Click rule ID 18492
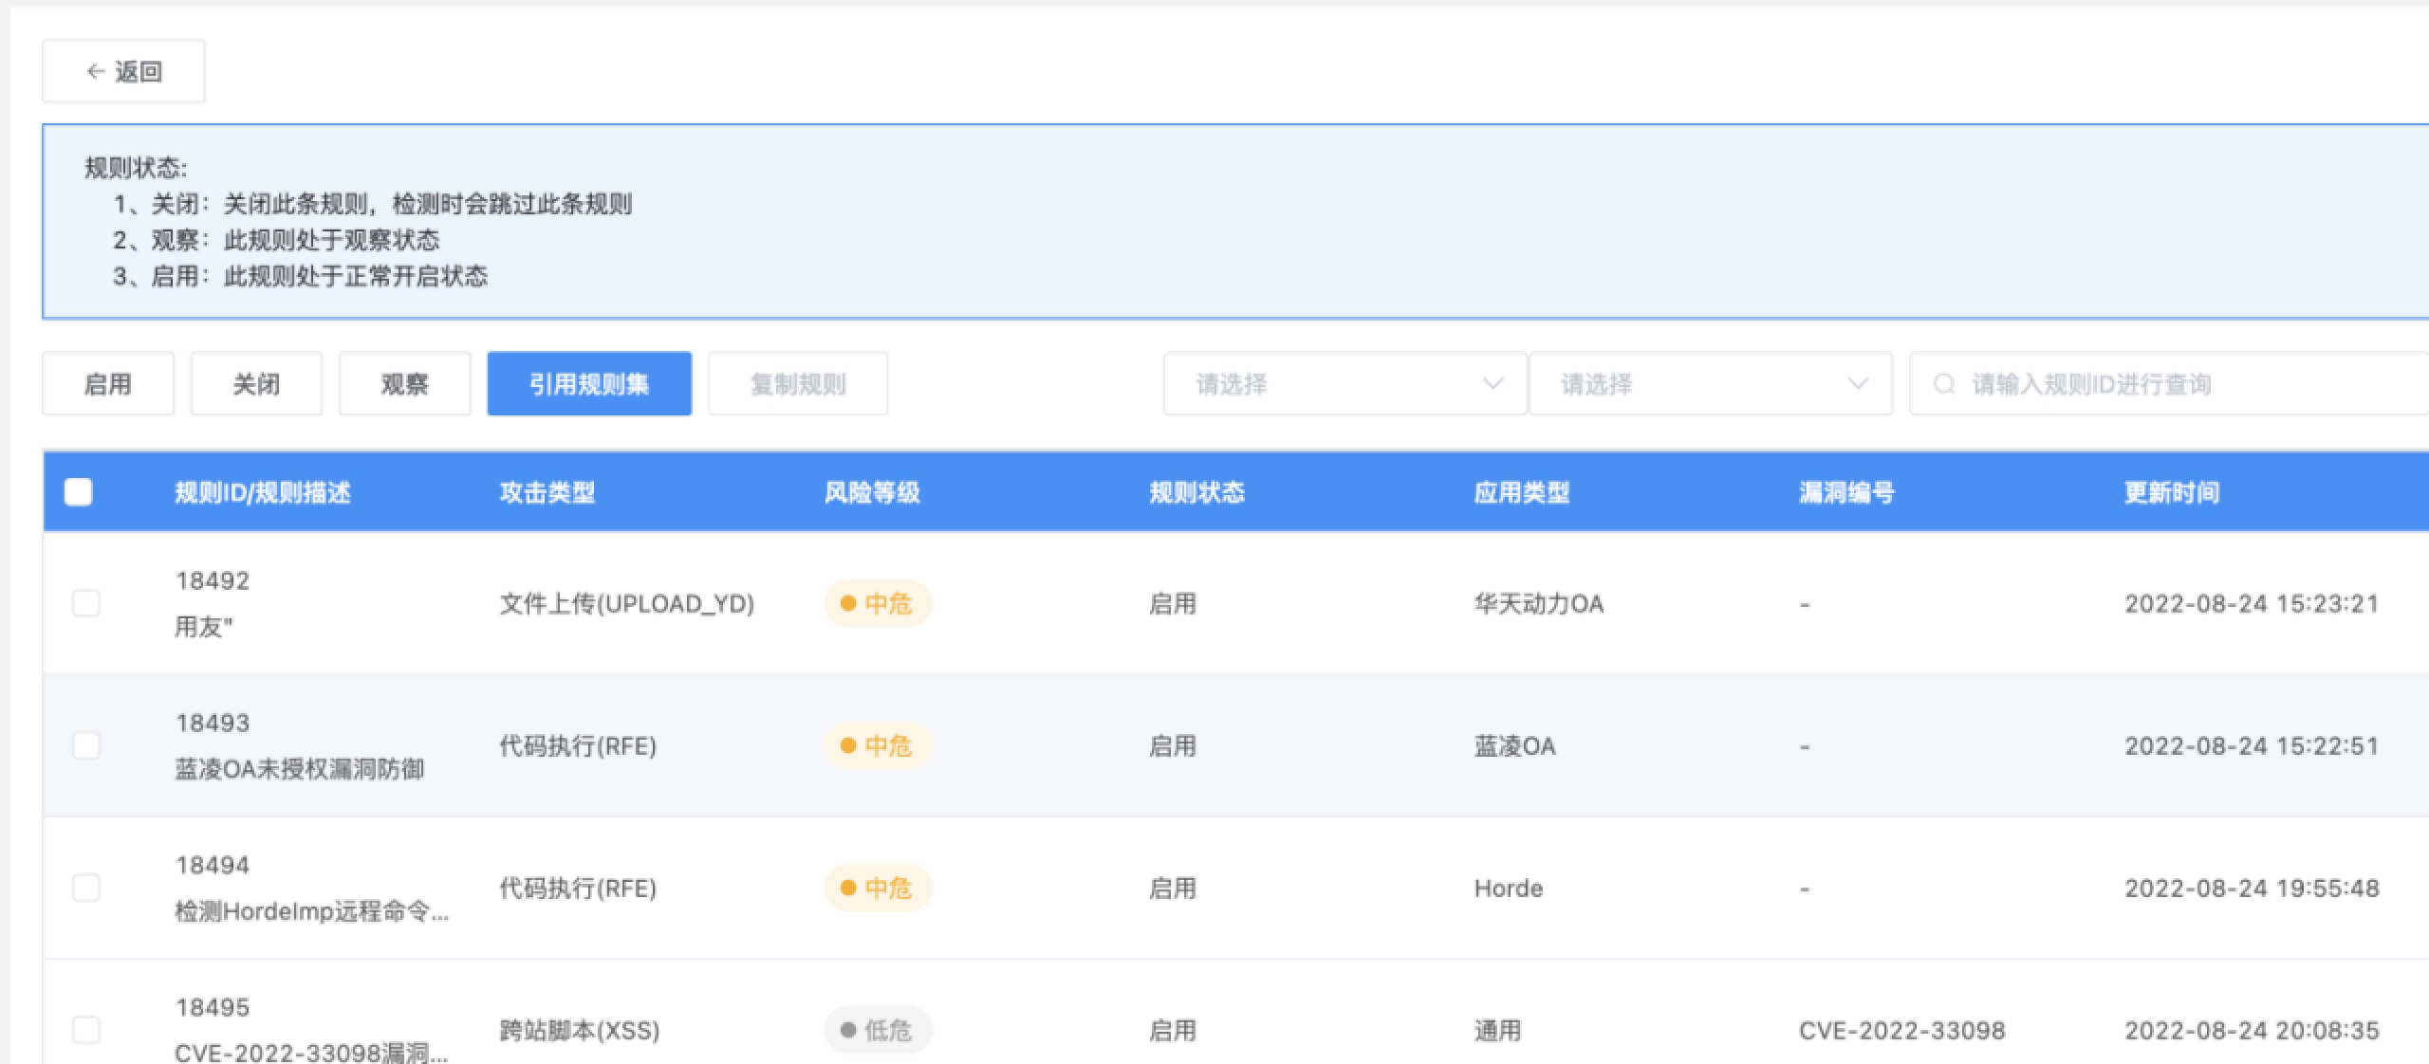The height and width of the screenshot is (1064, 2429). pos(213,580)
